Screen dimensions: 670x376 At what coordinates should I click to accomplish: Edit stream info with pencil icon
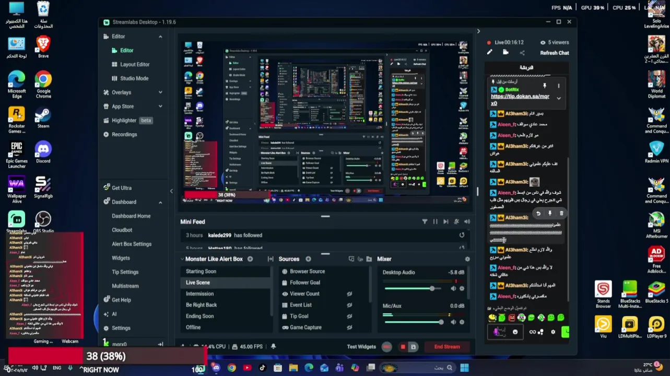(x=489, y=53)
